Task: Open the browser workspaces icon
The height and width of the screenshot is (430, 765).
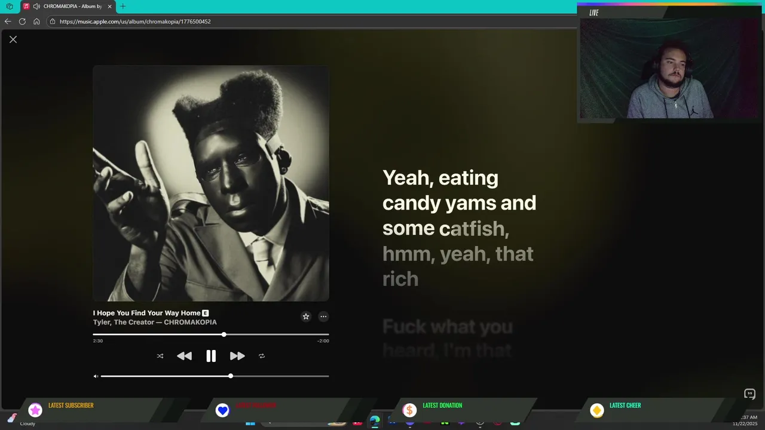Action: coord(10,7)
